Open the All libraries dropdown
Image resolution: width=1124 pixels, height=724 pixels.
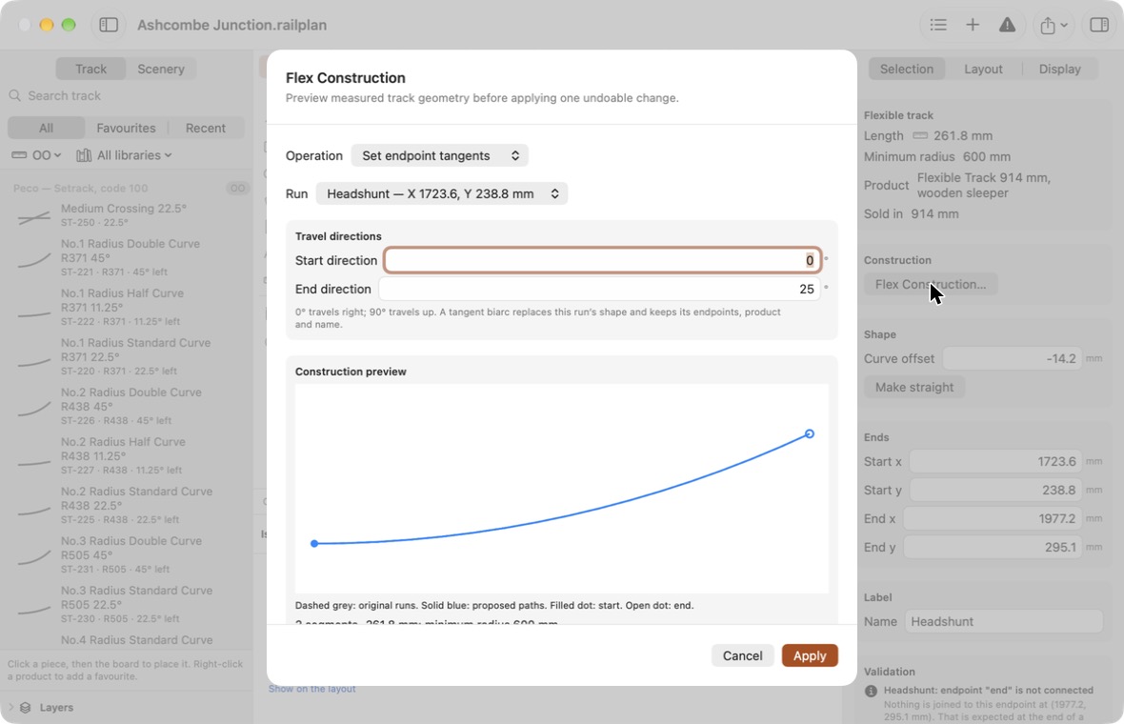click(x=124, y=155)
